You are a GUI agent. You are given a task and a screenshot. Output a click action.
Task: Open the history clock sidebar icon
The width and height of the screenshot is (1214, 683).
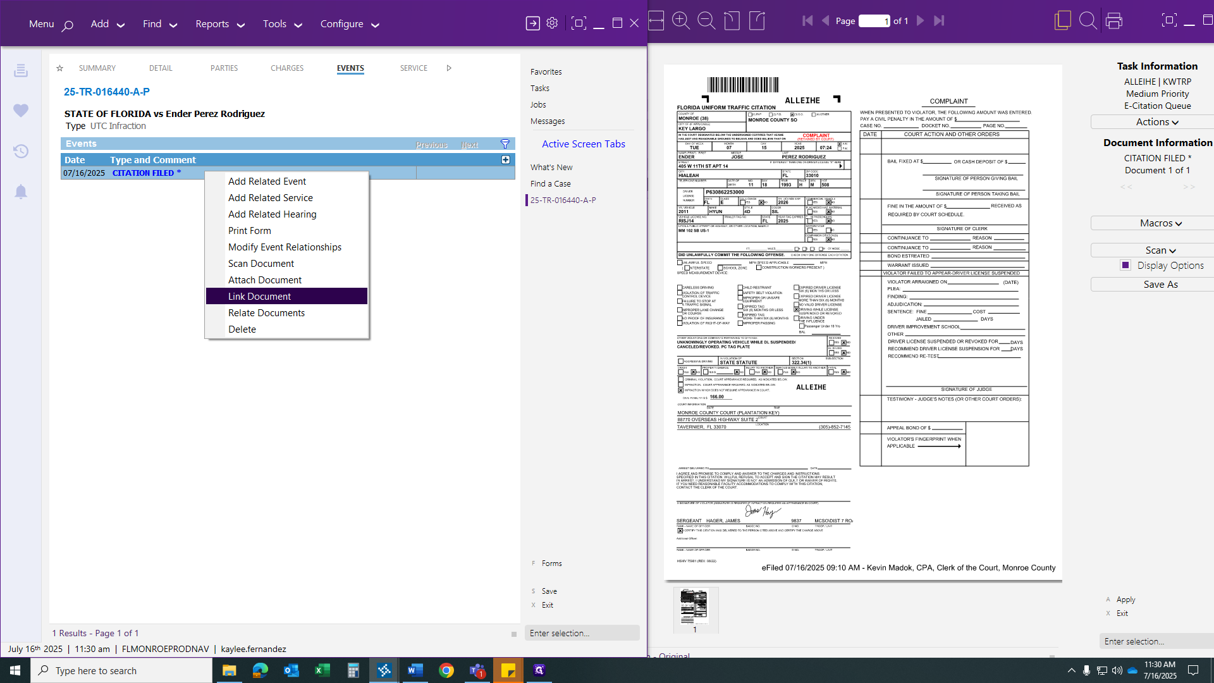pyautogui.click(x=21, y=151)
